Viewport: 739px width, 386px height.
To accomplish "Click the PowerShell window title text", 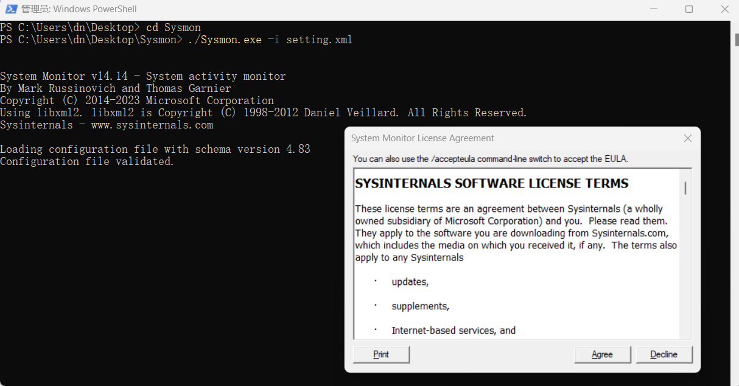I will [x=79, y=9].
